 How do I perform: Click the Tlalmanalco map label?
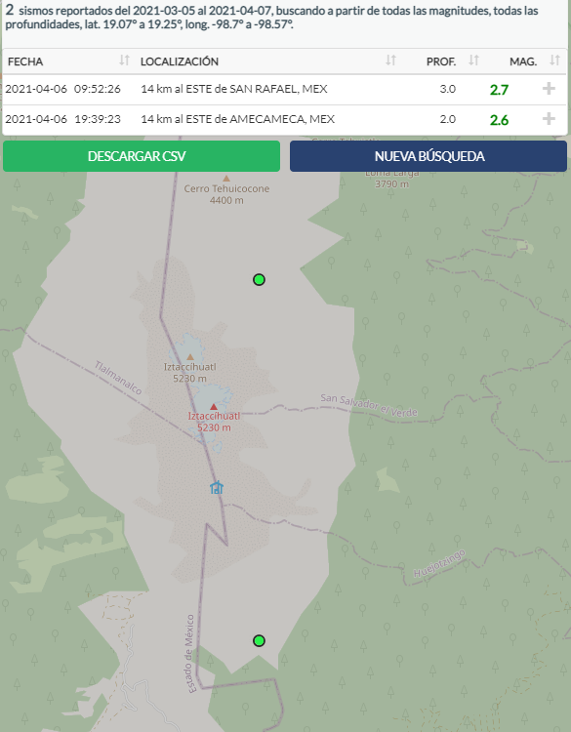tap(118, 378)
